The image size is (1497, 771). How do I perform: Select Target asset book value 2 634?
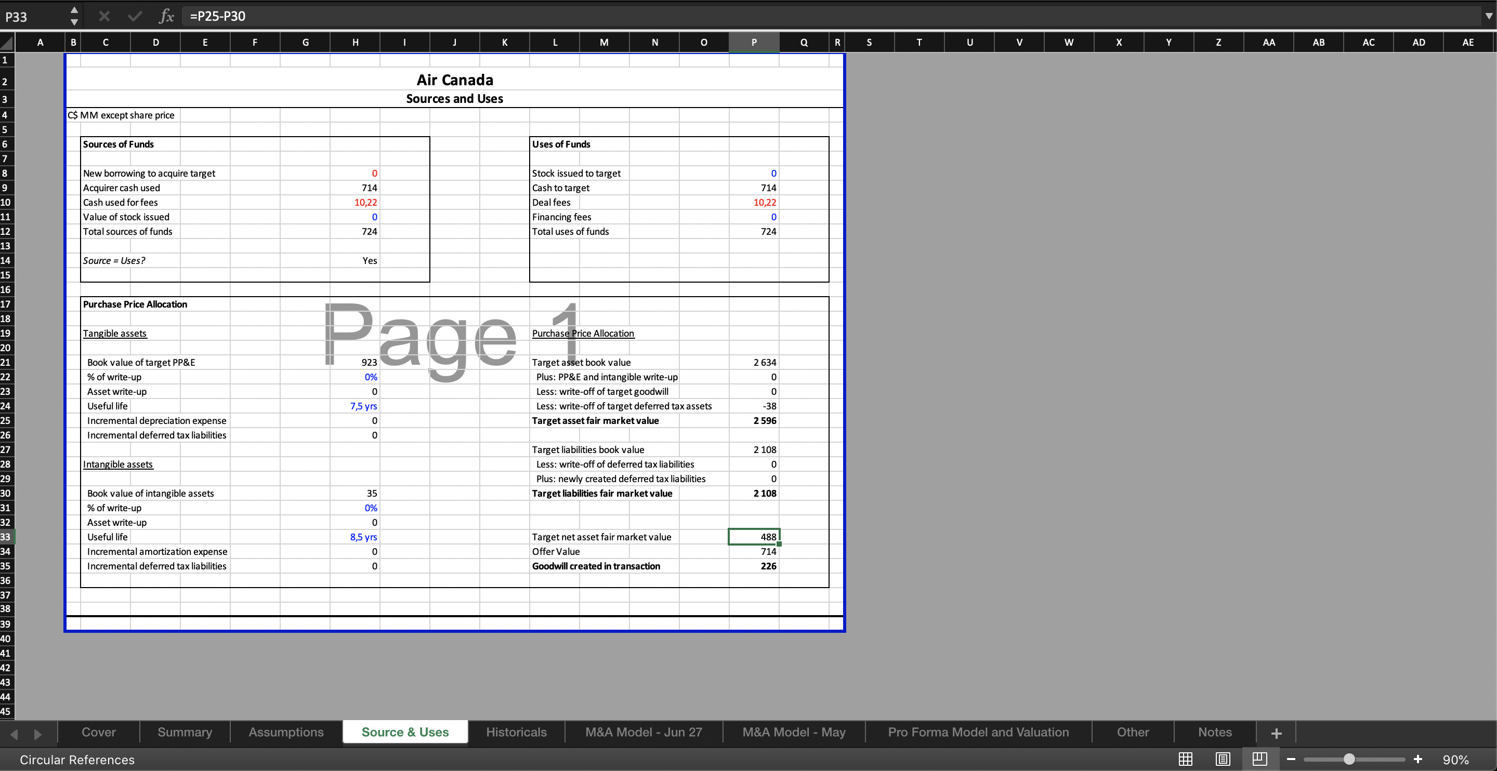click(x=754, y=362)
